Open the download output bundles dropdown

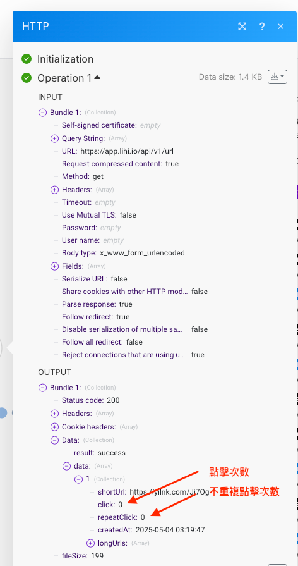click(x=277, y=77)
